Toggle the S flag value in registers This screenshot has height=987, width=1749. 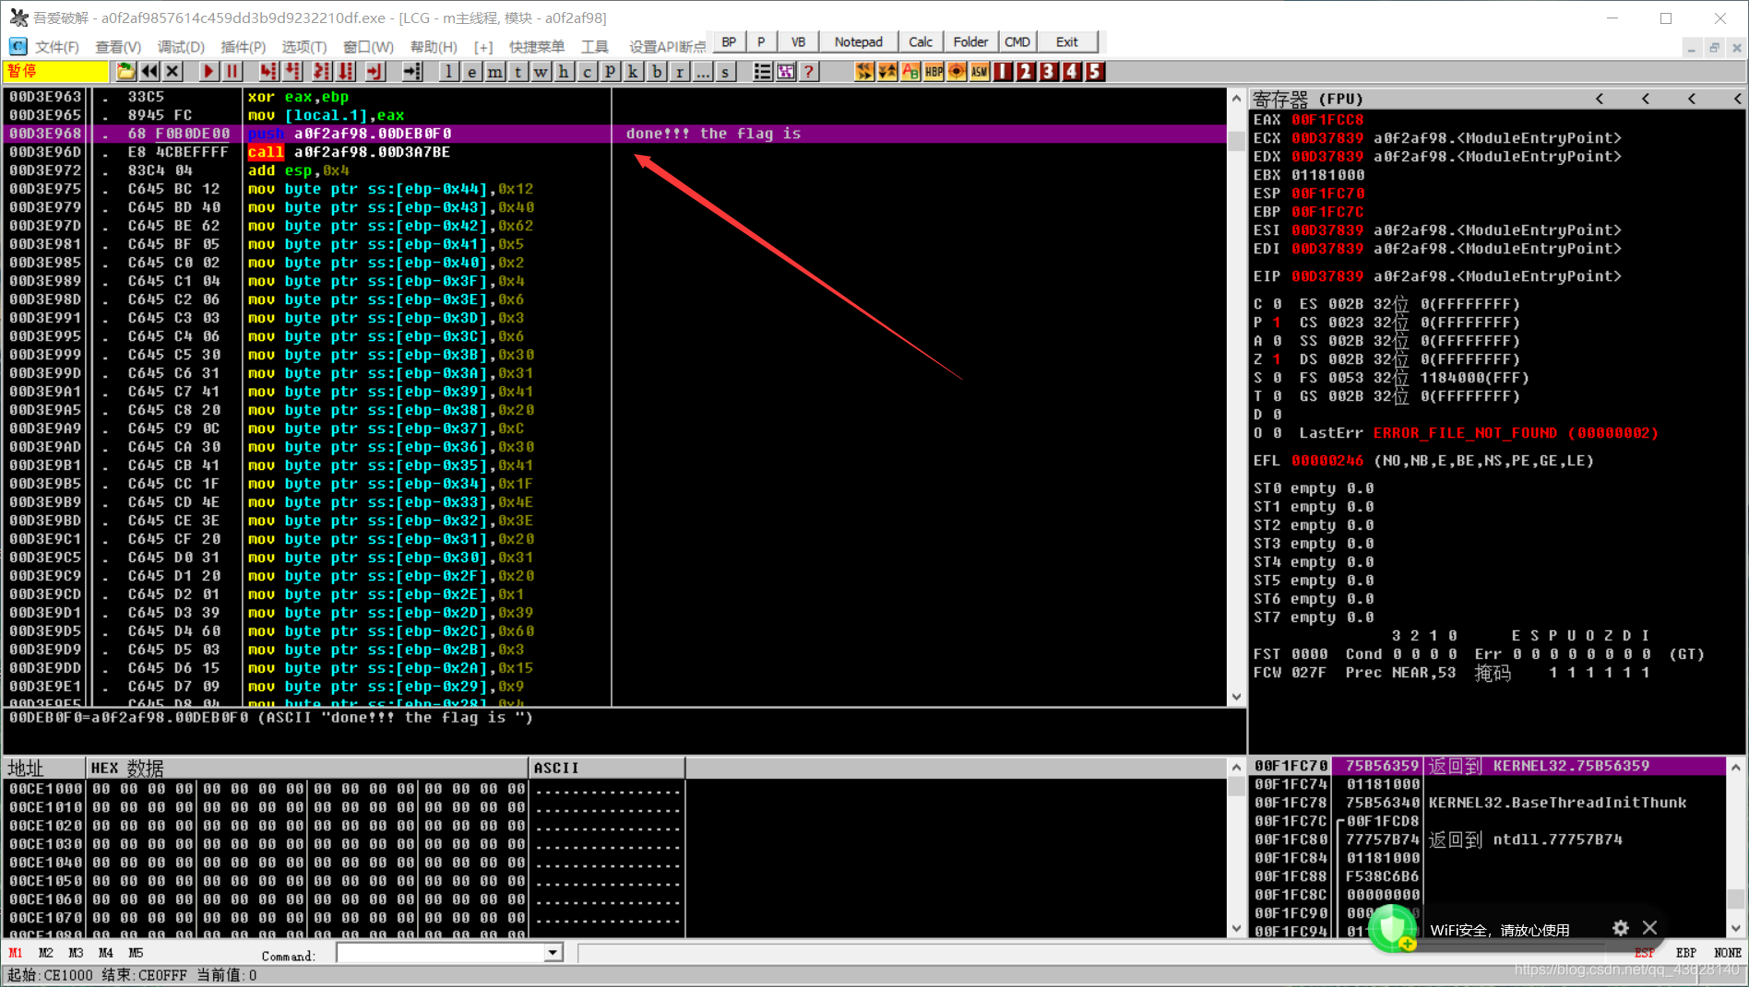point(1277,378)
